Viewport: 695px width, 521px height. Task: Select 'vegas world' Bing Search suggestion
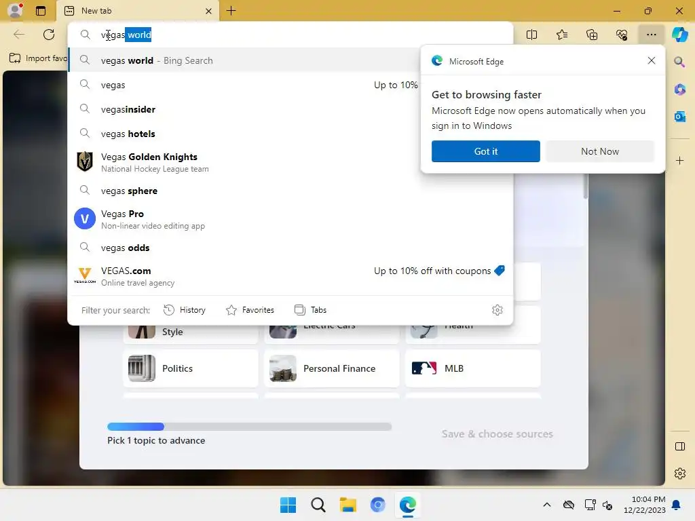pyautogui.click(x=244, y=60)
